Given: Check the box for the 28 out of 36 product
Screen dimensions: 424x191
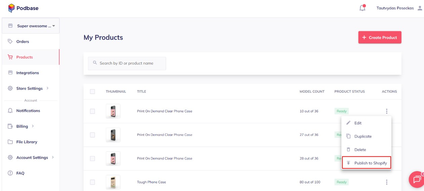Looking at the screenshot, I should [x=92, y=158].
